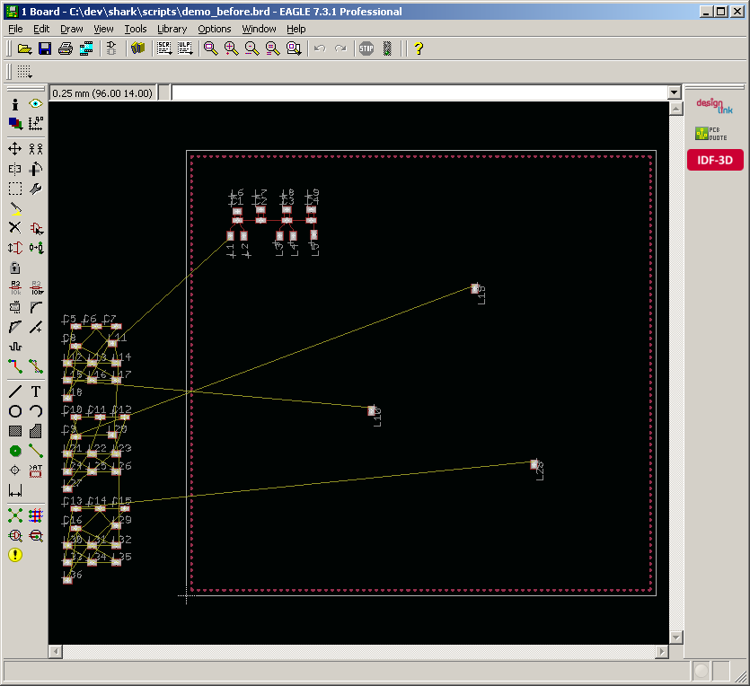The image size is (750, 686).
Task: Open a board file with Open icon
Action: click(24, 48)
